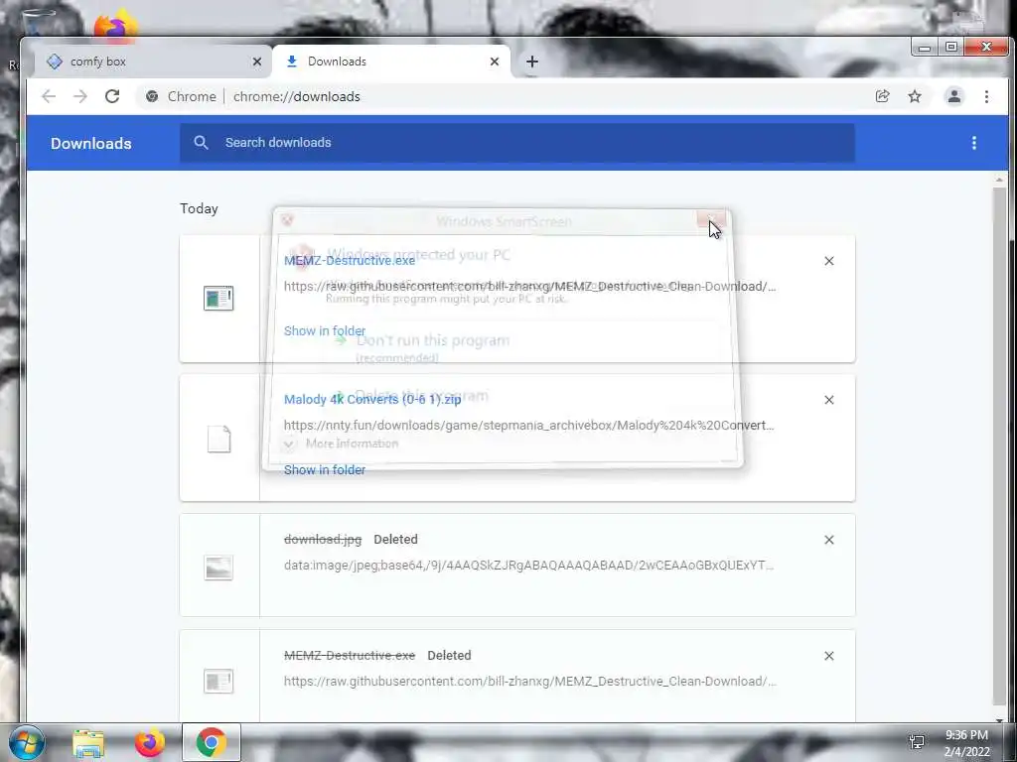Click the MEMZ-Destructive.exe file icon
The image size is (1017, 762).
click(x=218, y=298)
